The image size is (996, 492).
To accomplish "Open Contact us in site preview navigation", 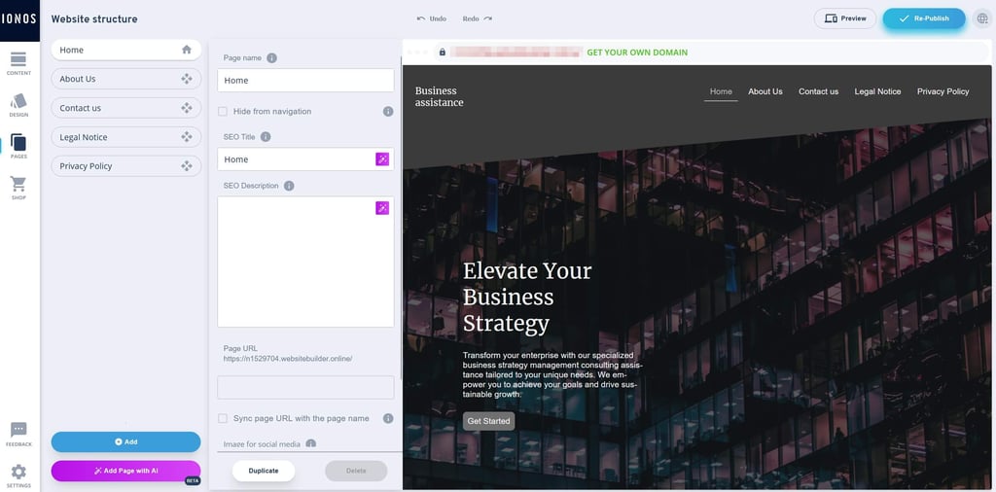I will click(x=818, y=91).
